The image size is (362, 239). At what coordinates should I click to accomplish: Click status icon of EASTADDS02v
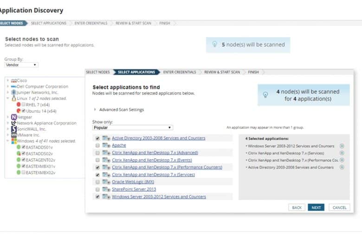tap(19, 153)
